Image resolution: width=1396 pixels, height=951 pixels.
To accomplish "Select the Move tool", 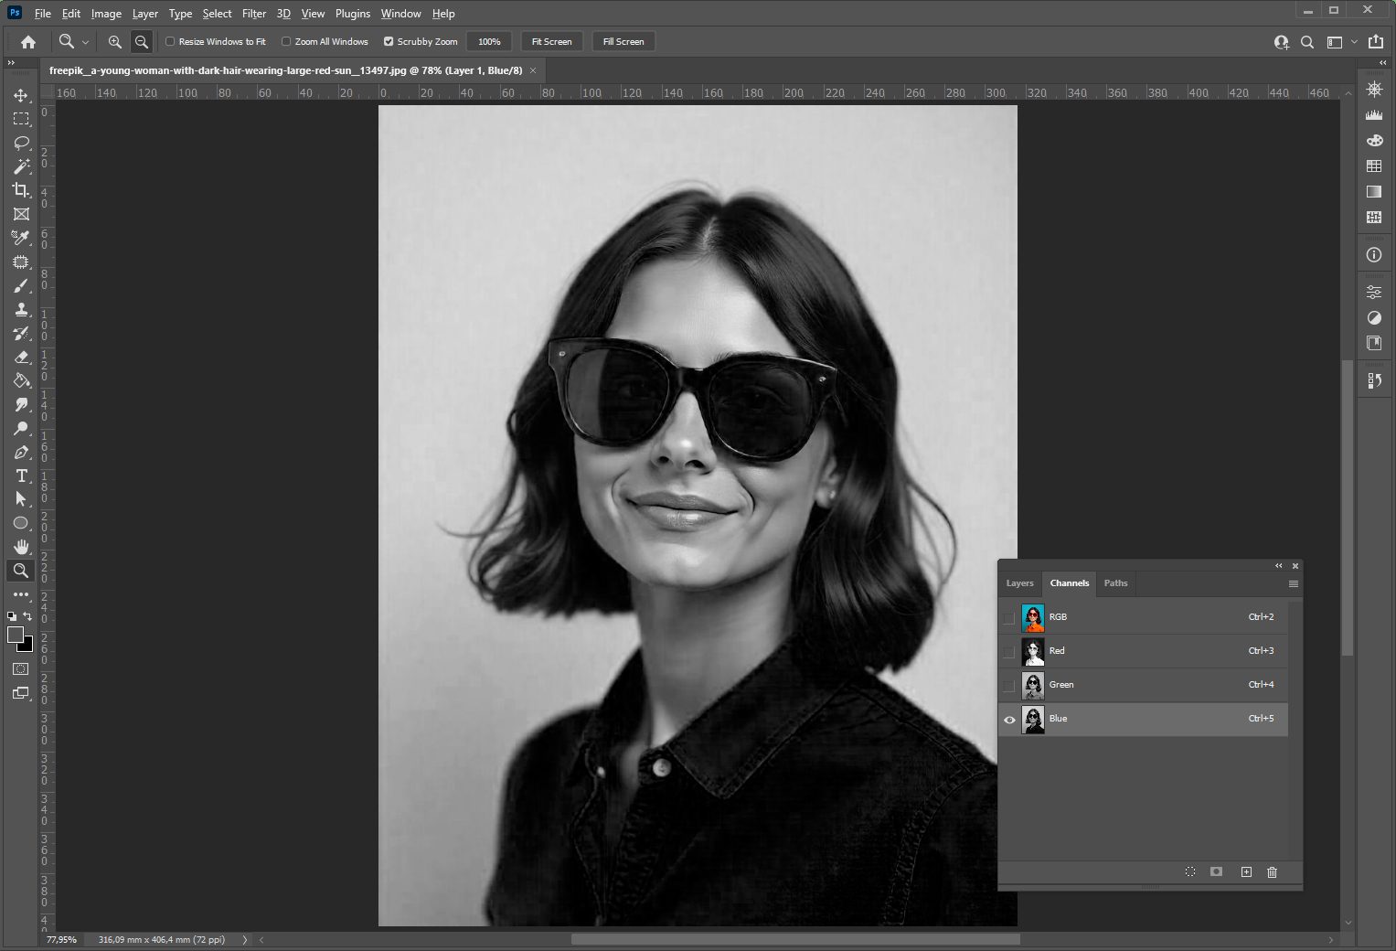I will pyautogui.click(x=21, y=95).
